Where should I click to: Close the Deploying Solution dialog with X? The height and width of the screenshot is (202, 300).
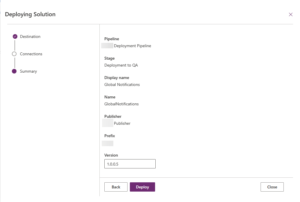290,14
